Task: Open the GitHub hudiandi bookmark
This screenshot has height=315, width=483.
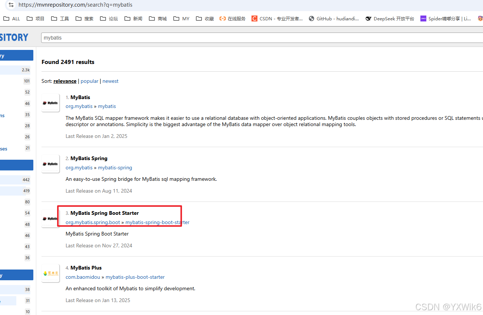Action: pos(334,18)
